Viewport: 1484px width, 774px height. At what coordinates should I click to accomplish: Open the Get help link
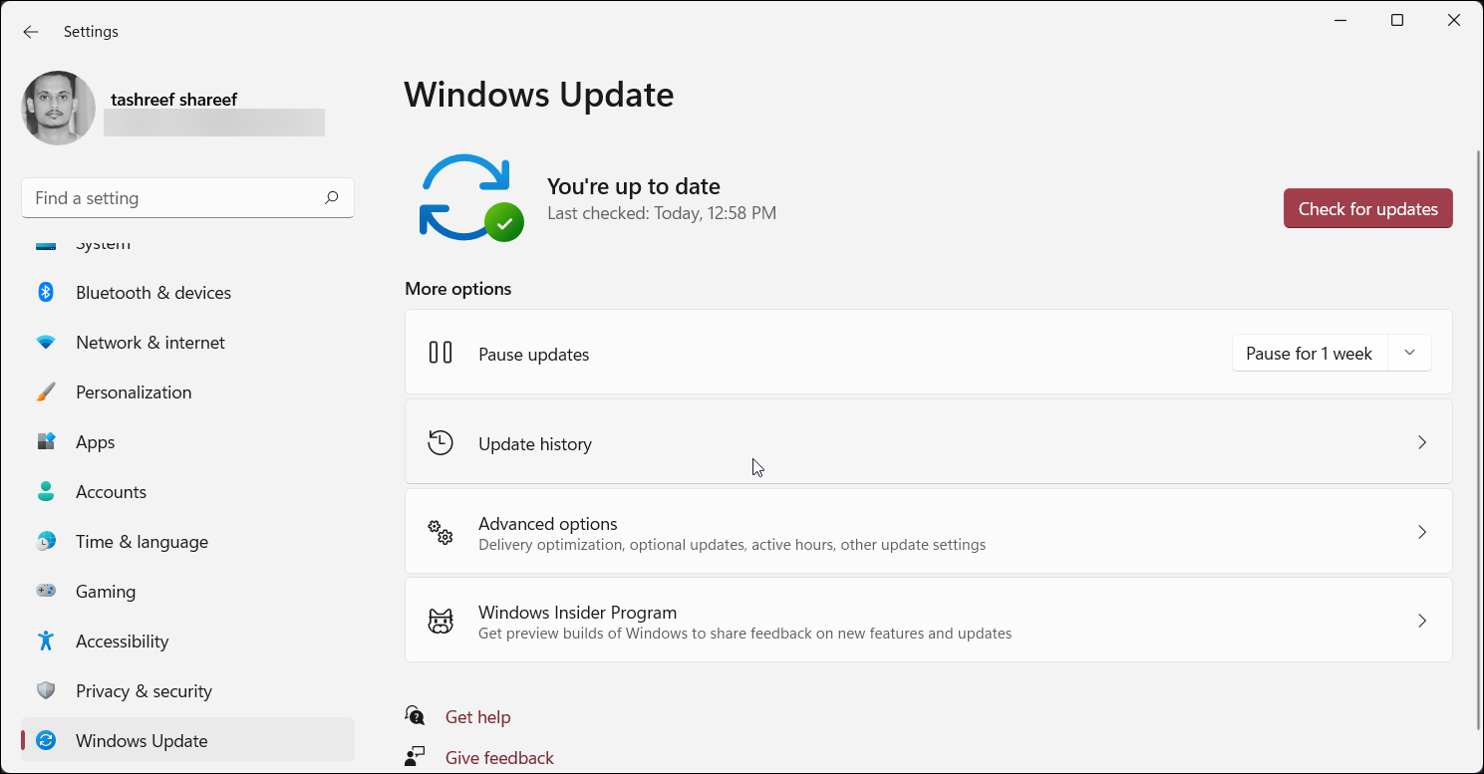[477, 717]
